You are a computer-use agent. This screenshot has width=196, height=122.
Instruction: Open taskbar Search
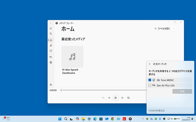(x=66, y=119)
